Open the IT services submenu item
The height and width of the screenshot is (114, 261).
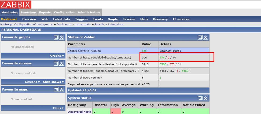click(181, 19)
